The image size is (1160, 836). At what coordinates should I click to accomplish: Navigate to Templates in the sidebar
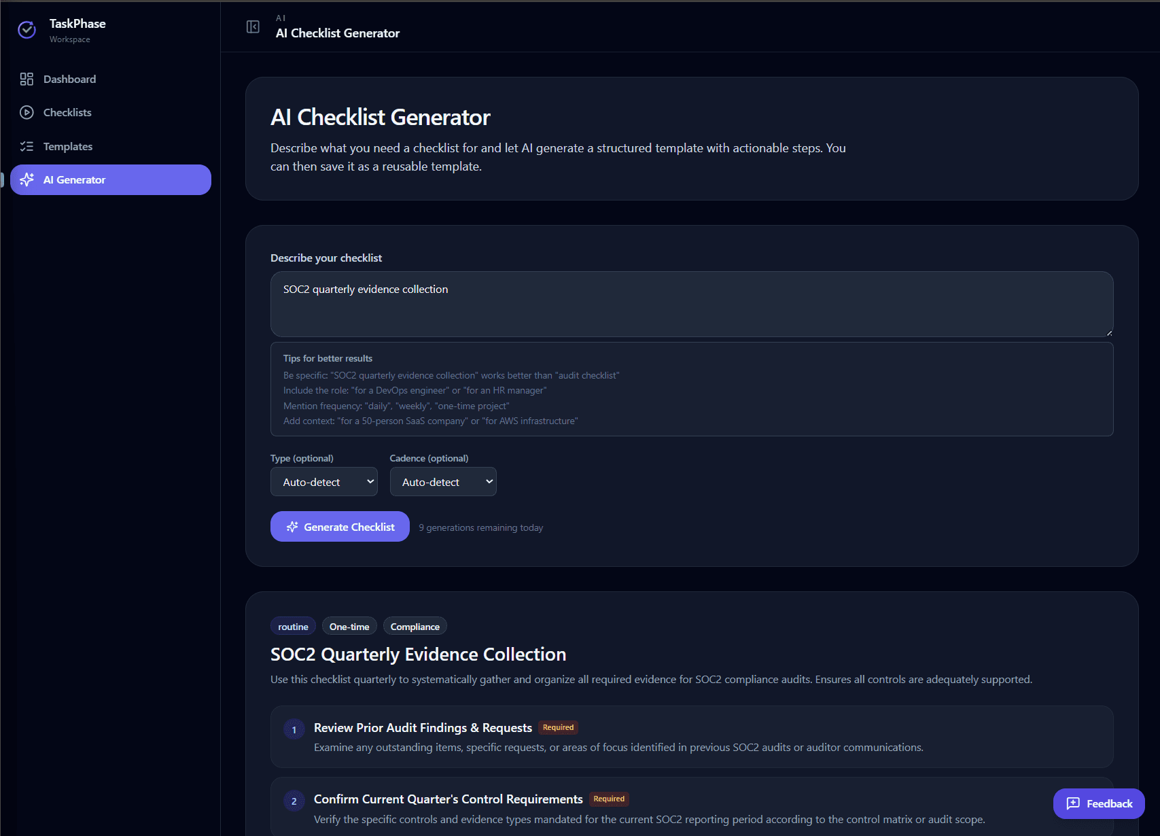(x=68, y=146)
